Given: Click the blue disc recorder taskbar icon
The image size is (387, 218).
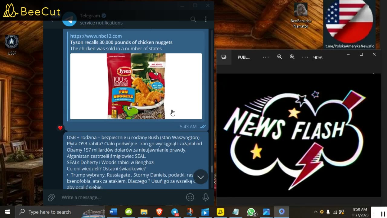Looking at the screenshot, I should point(282,212).
